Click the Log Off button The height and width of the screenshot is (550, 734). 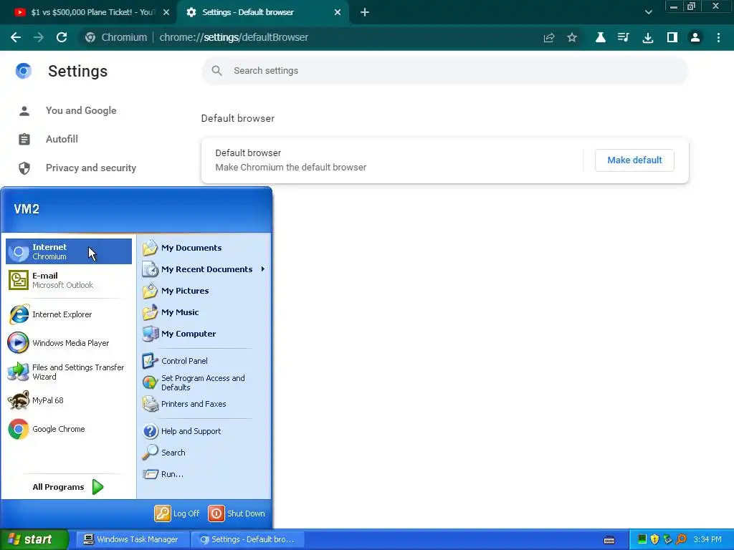[177, 513]
